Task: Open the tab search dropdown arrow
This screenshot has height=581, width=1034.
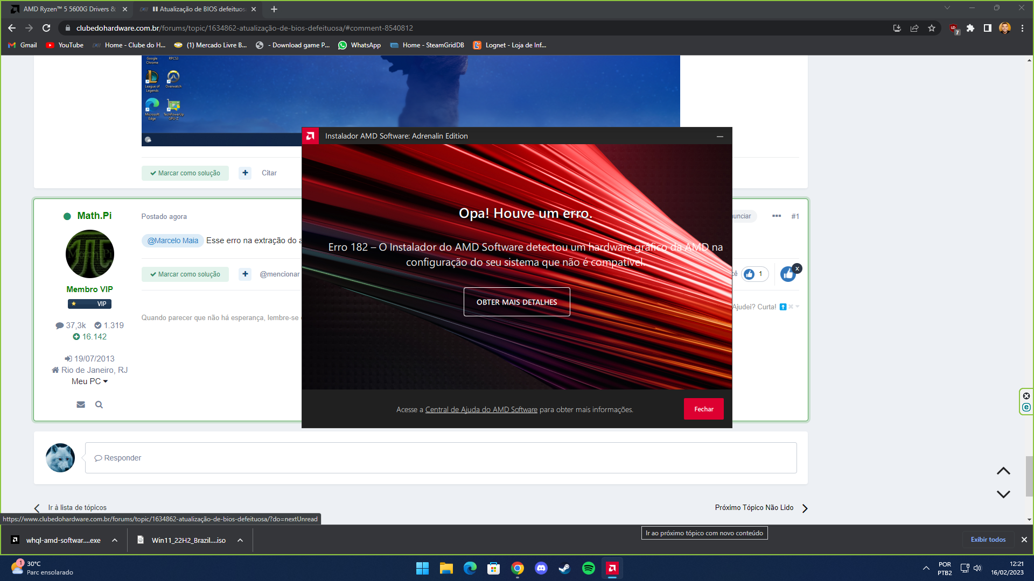Action: coord(947,8)
